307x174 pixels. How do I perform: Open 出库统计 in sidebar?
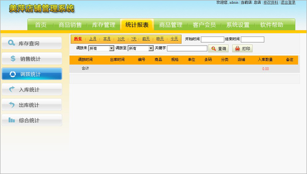(x=32, y=104)
